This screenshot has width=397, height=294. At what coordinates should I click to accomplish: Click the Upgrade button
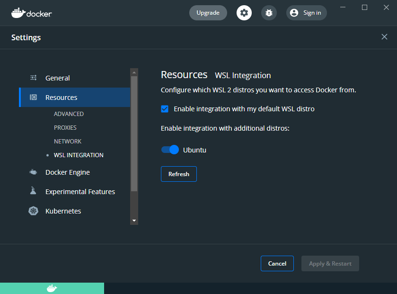pos(208,13)
